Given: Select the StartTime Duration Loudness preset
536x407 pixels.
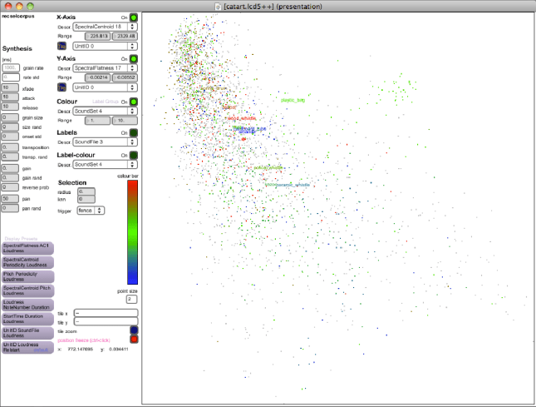Looking at the screenshot, I should point(27,318).
